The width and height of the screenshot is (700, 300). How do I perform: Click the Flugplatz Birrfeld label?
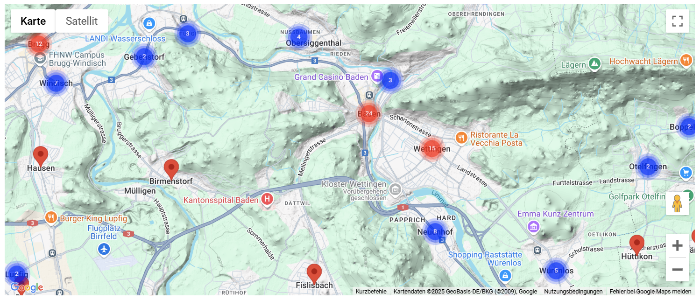click(x=104, y=232)
